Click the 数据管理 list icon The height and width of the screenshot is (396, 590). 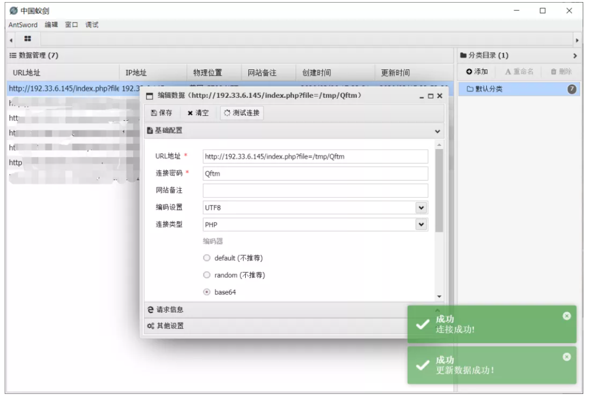point(13,55)
